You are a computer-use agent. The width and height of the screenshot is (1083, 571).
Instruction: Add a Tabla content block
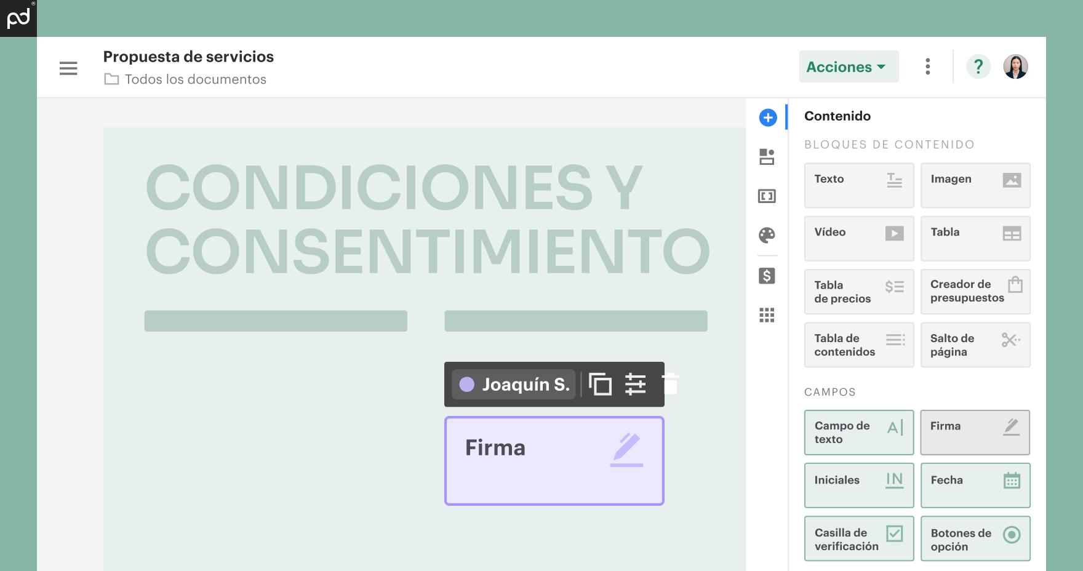click(x=975, y=238)
